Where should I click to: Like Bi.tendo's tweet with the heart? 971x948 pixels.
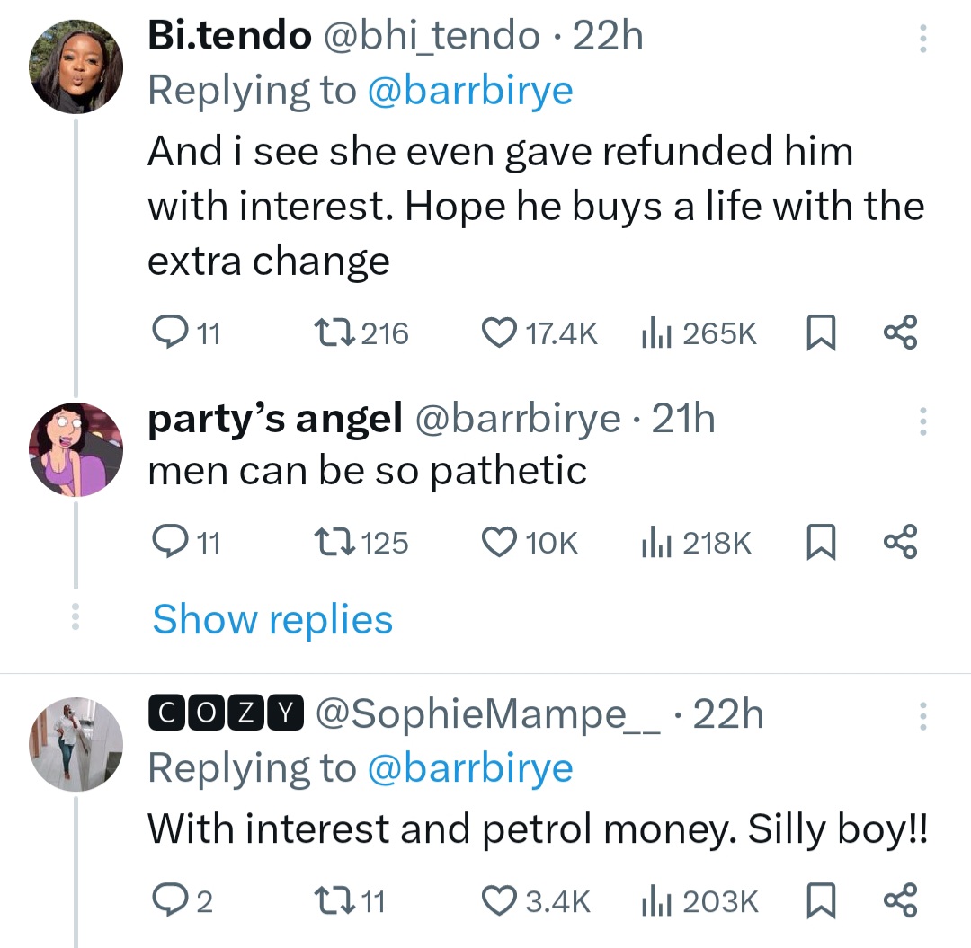pyautogui.click(x=497, y=334)
